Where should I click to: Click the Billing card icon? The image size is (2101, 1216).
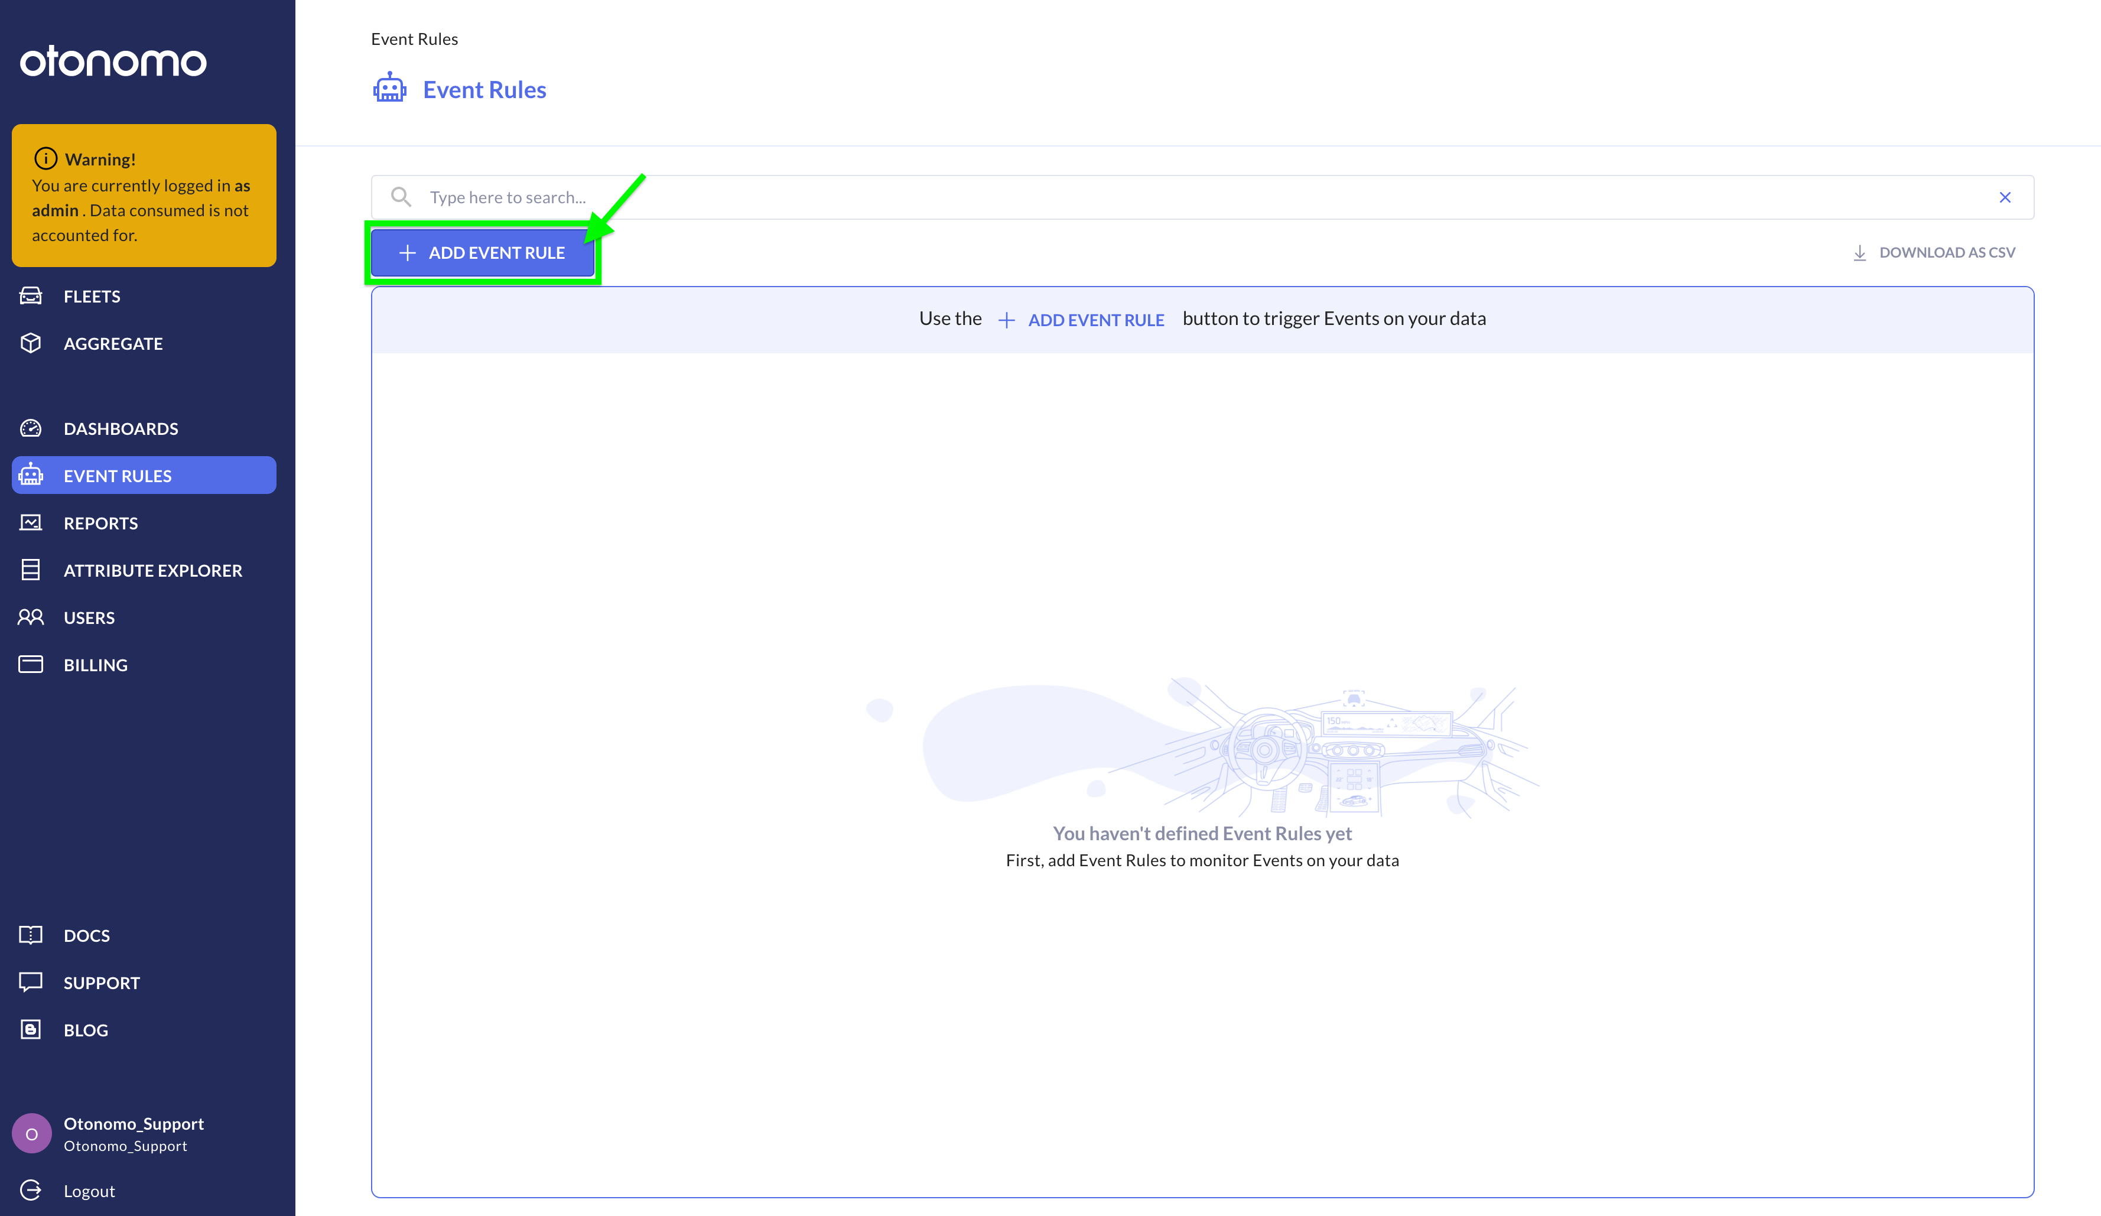tap(31, 665)
